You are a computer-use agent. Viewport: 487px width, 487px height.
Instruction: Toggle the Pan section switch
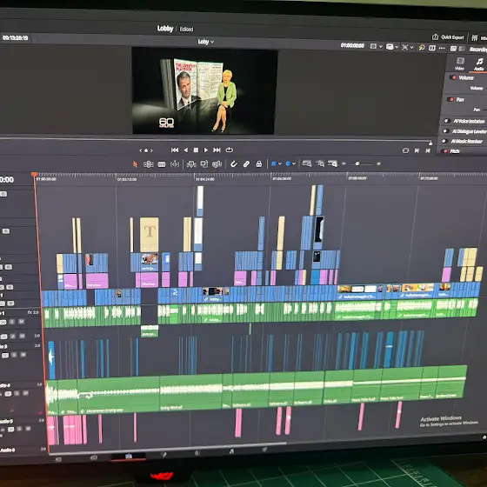point(450,99)
